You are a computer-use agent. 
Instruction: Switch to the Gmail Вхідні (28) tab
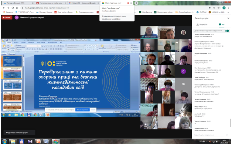[x=84, y=3]
